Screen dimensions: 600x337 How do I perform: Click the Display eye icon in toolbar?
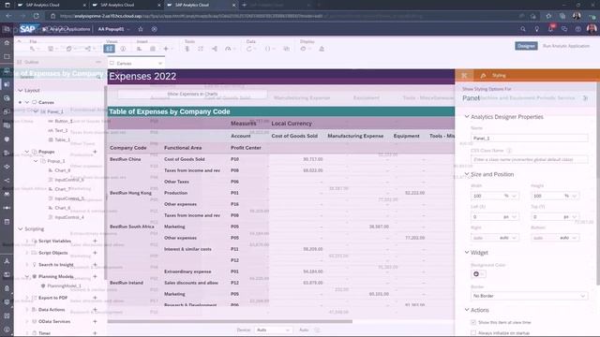pyautogui.click(x=303, y=49)
